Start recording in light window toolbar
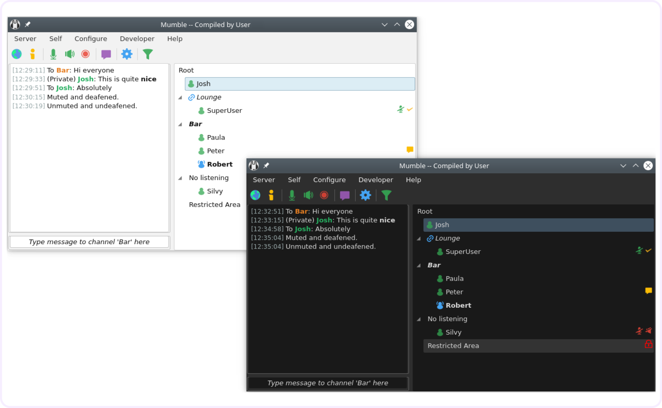 (x=86, y=54)
